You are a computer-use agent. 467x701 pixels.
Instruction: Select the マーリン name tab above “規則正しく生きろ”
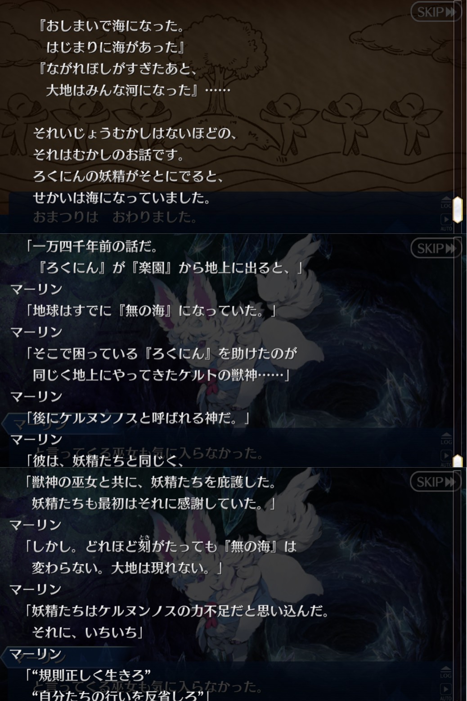[36, 654]
